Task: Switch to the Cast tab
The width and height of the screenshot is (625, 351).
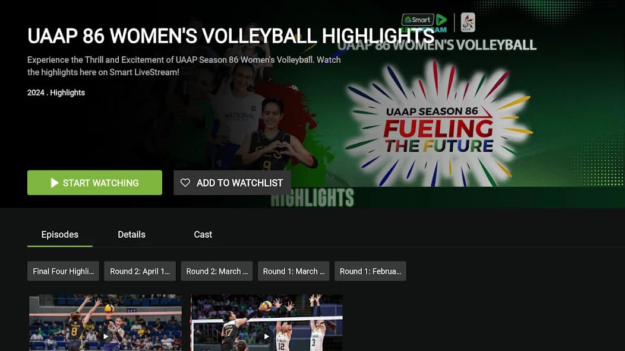Action: coord(203,235)
